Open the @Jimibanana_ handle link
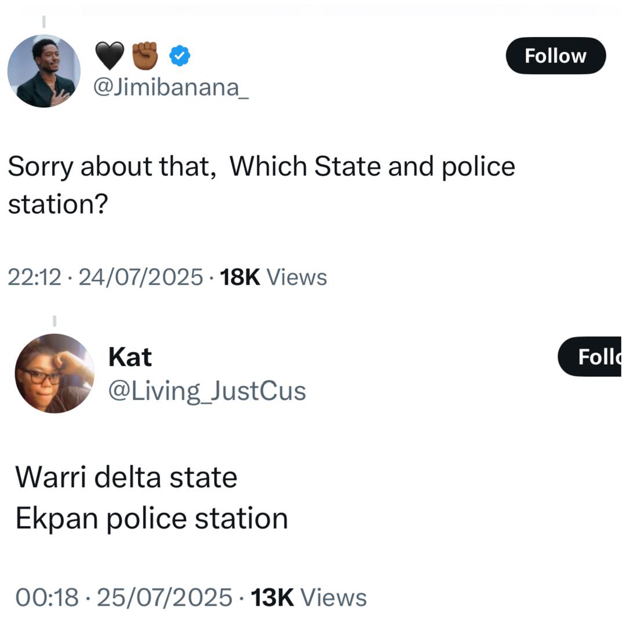Viewport: 626px width, 626px height. click(x=171, y=88)
